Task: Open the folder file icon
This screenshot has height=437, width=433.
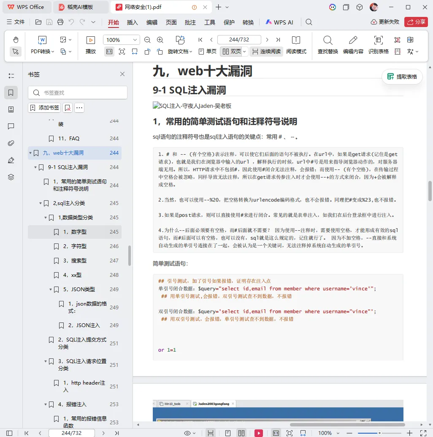Action: point(38,22)
